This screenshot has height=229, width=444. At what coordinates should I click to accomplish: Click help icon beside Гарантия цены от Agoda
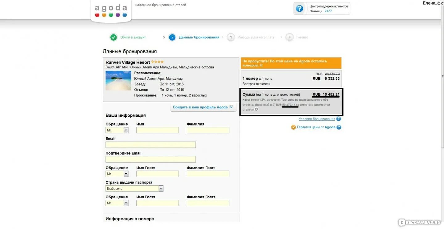(339, 127)
